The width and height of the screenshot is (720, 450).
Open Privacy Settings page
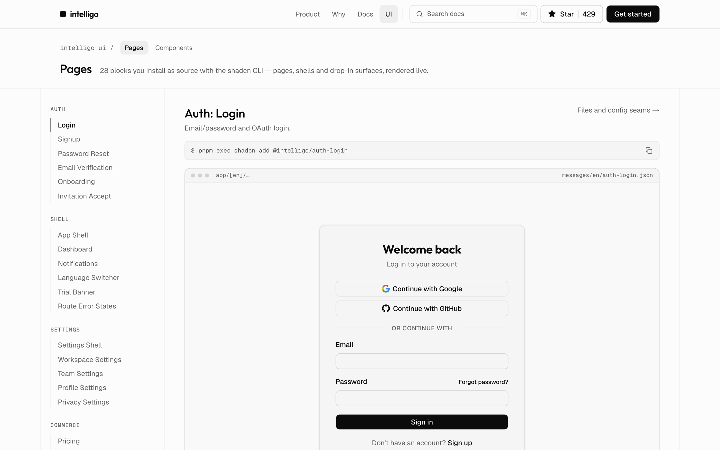(83, 402)
